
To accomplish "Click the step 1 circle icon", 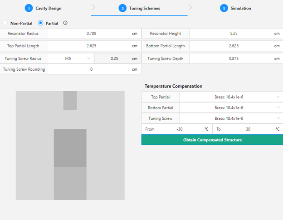I will point(29,8).
